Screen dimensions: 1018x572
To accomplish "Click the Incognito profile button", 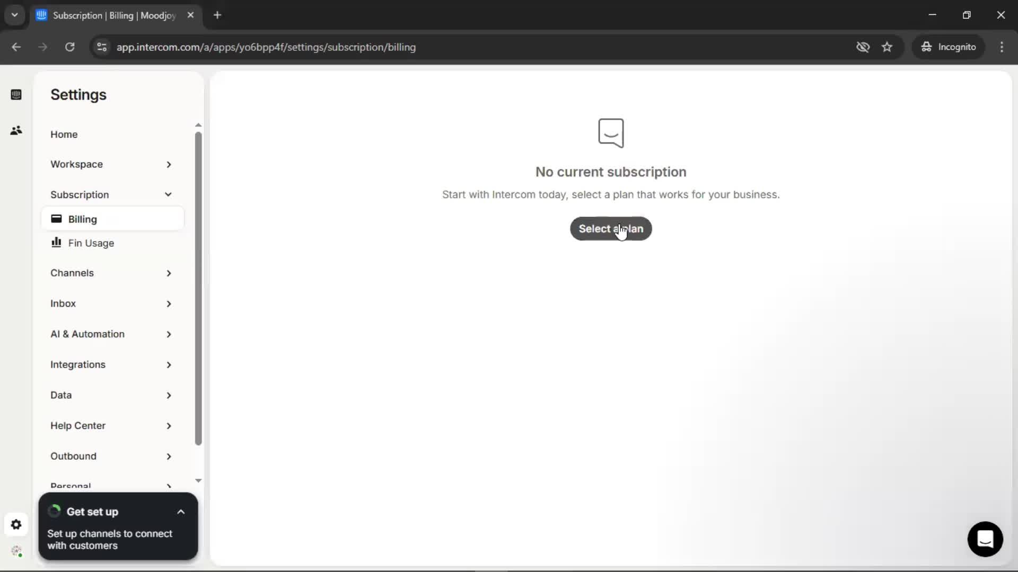I will coord(949,47).
